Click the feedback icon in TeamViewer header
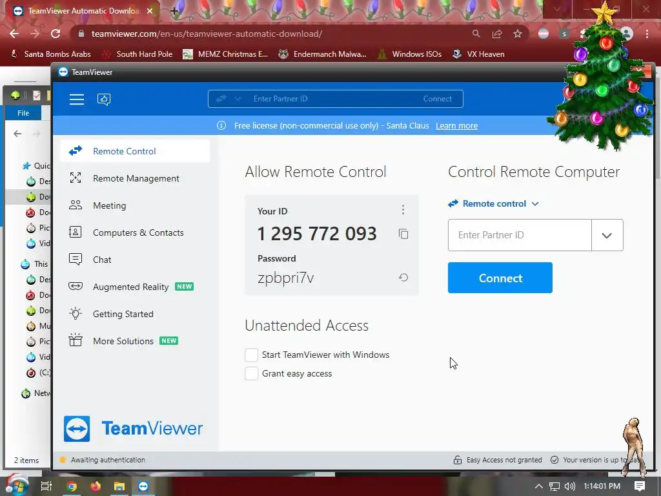Image resolution: width=661 pixels, height=496 pixels. click(x=104, y=99)
